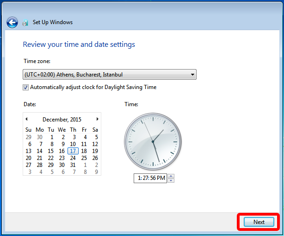Toggle automatic Daylight Saving Time adjustment
The height and width of the screenshot is (236, 284).
[x=25, y=87]
